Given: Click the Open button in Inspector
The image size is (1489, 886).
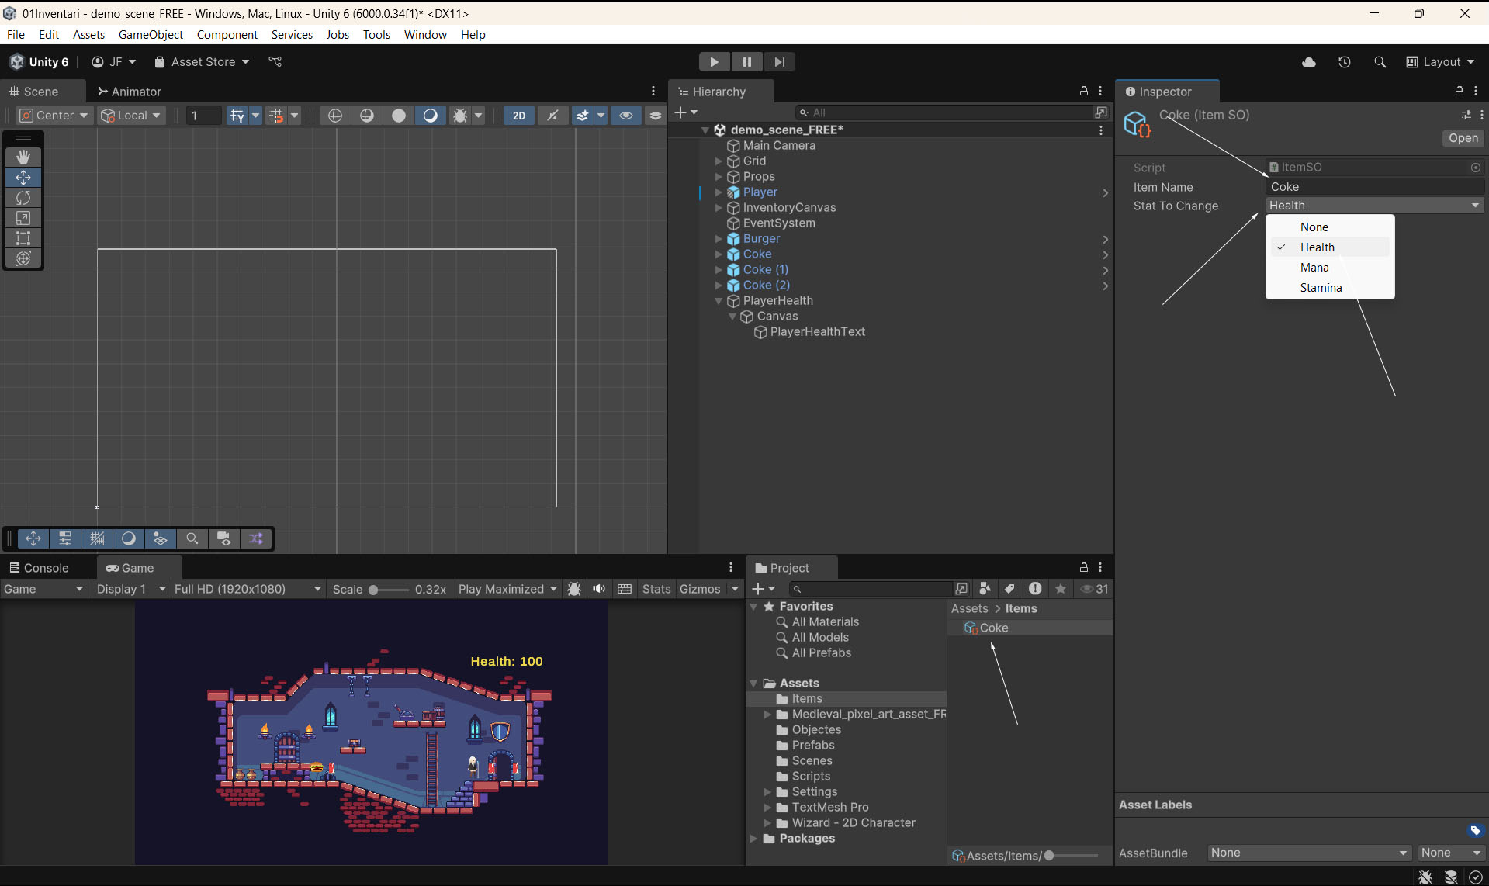Looking at the screenshot, I should click(1463, 138).
